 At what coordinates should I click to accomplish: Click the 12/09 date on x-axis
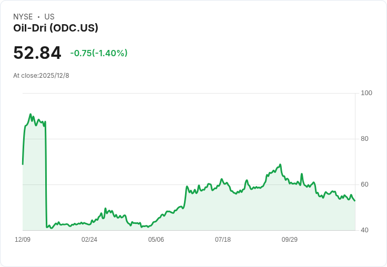click(x=23, y=240)
